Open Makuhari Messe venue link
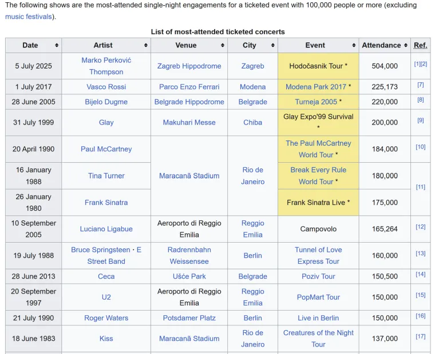This screenshot has height=354, width=435. [189, 122]
